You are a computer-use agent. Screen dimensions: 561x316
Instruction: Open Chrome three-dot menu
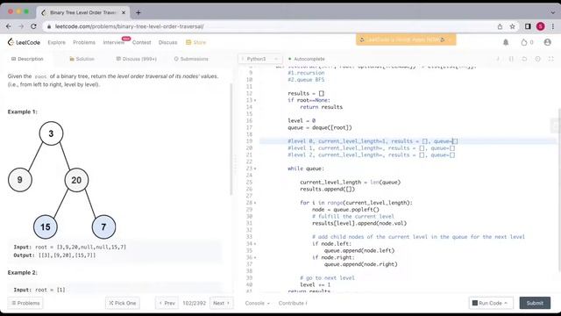coord(553,26)
